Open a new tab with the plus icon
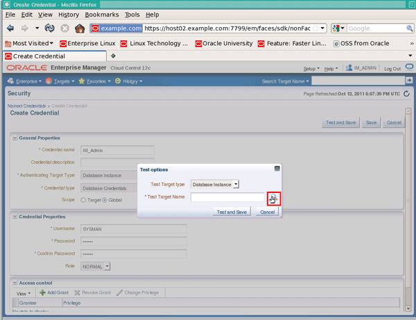 pyautogui.click(x=113, y=56)
